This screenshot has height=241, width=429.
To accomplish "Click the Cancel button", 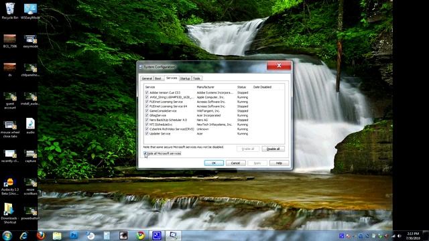I will click(x=235, y=163).
